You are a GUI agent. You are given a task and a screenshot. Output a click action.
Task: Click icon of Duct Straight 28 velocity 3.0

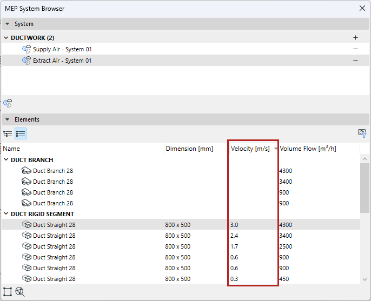click(27, 224)
